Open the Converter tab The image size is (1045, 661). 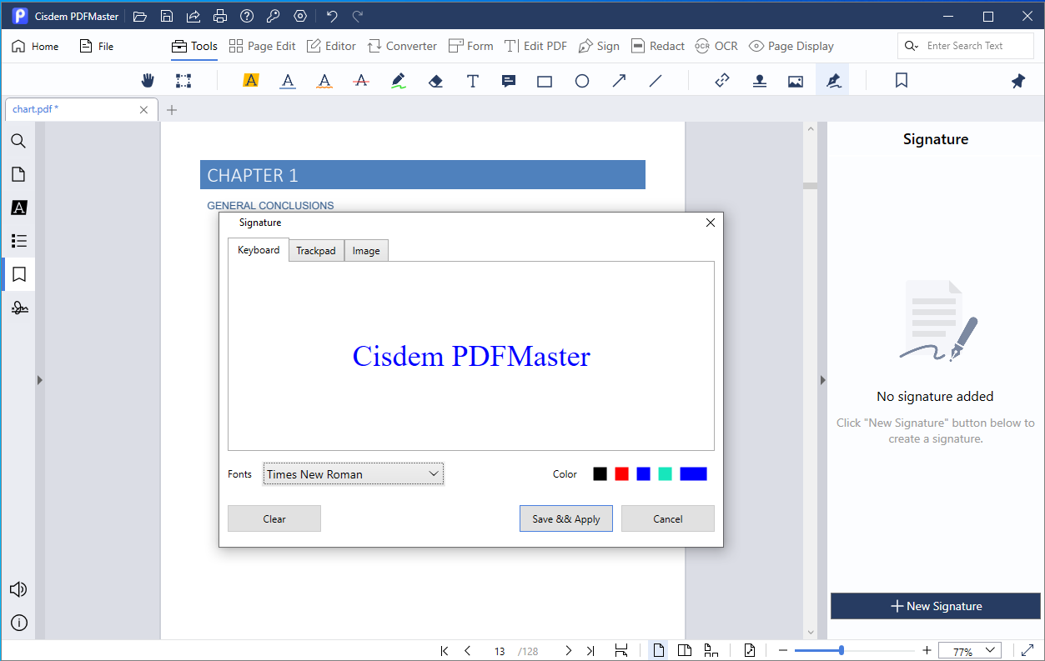[402, 46]
